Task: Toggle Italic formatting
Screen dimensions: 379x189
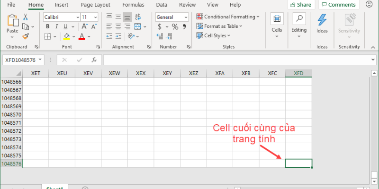Action: click(57, 26)
